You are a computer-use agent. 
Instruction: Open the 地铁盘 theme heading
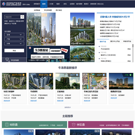(13, 124)
